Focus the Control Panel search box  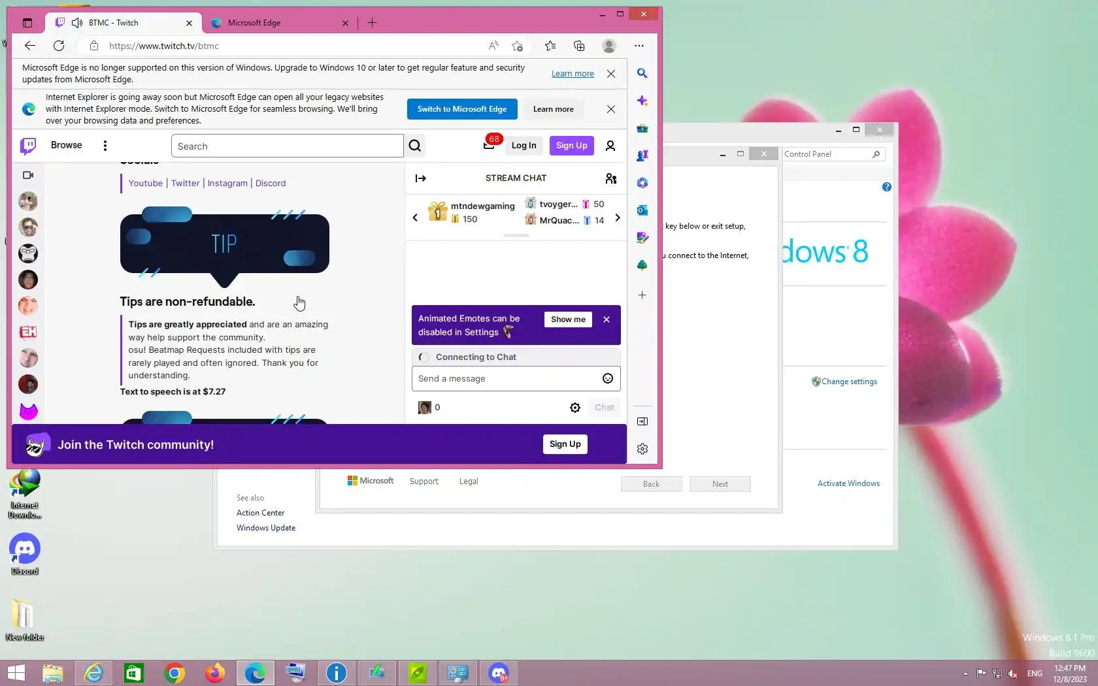pyautogui.click(x=833, y=154)
